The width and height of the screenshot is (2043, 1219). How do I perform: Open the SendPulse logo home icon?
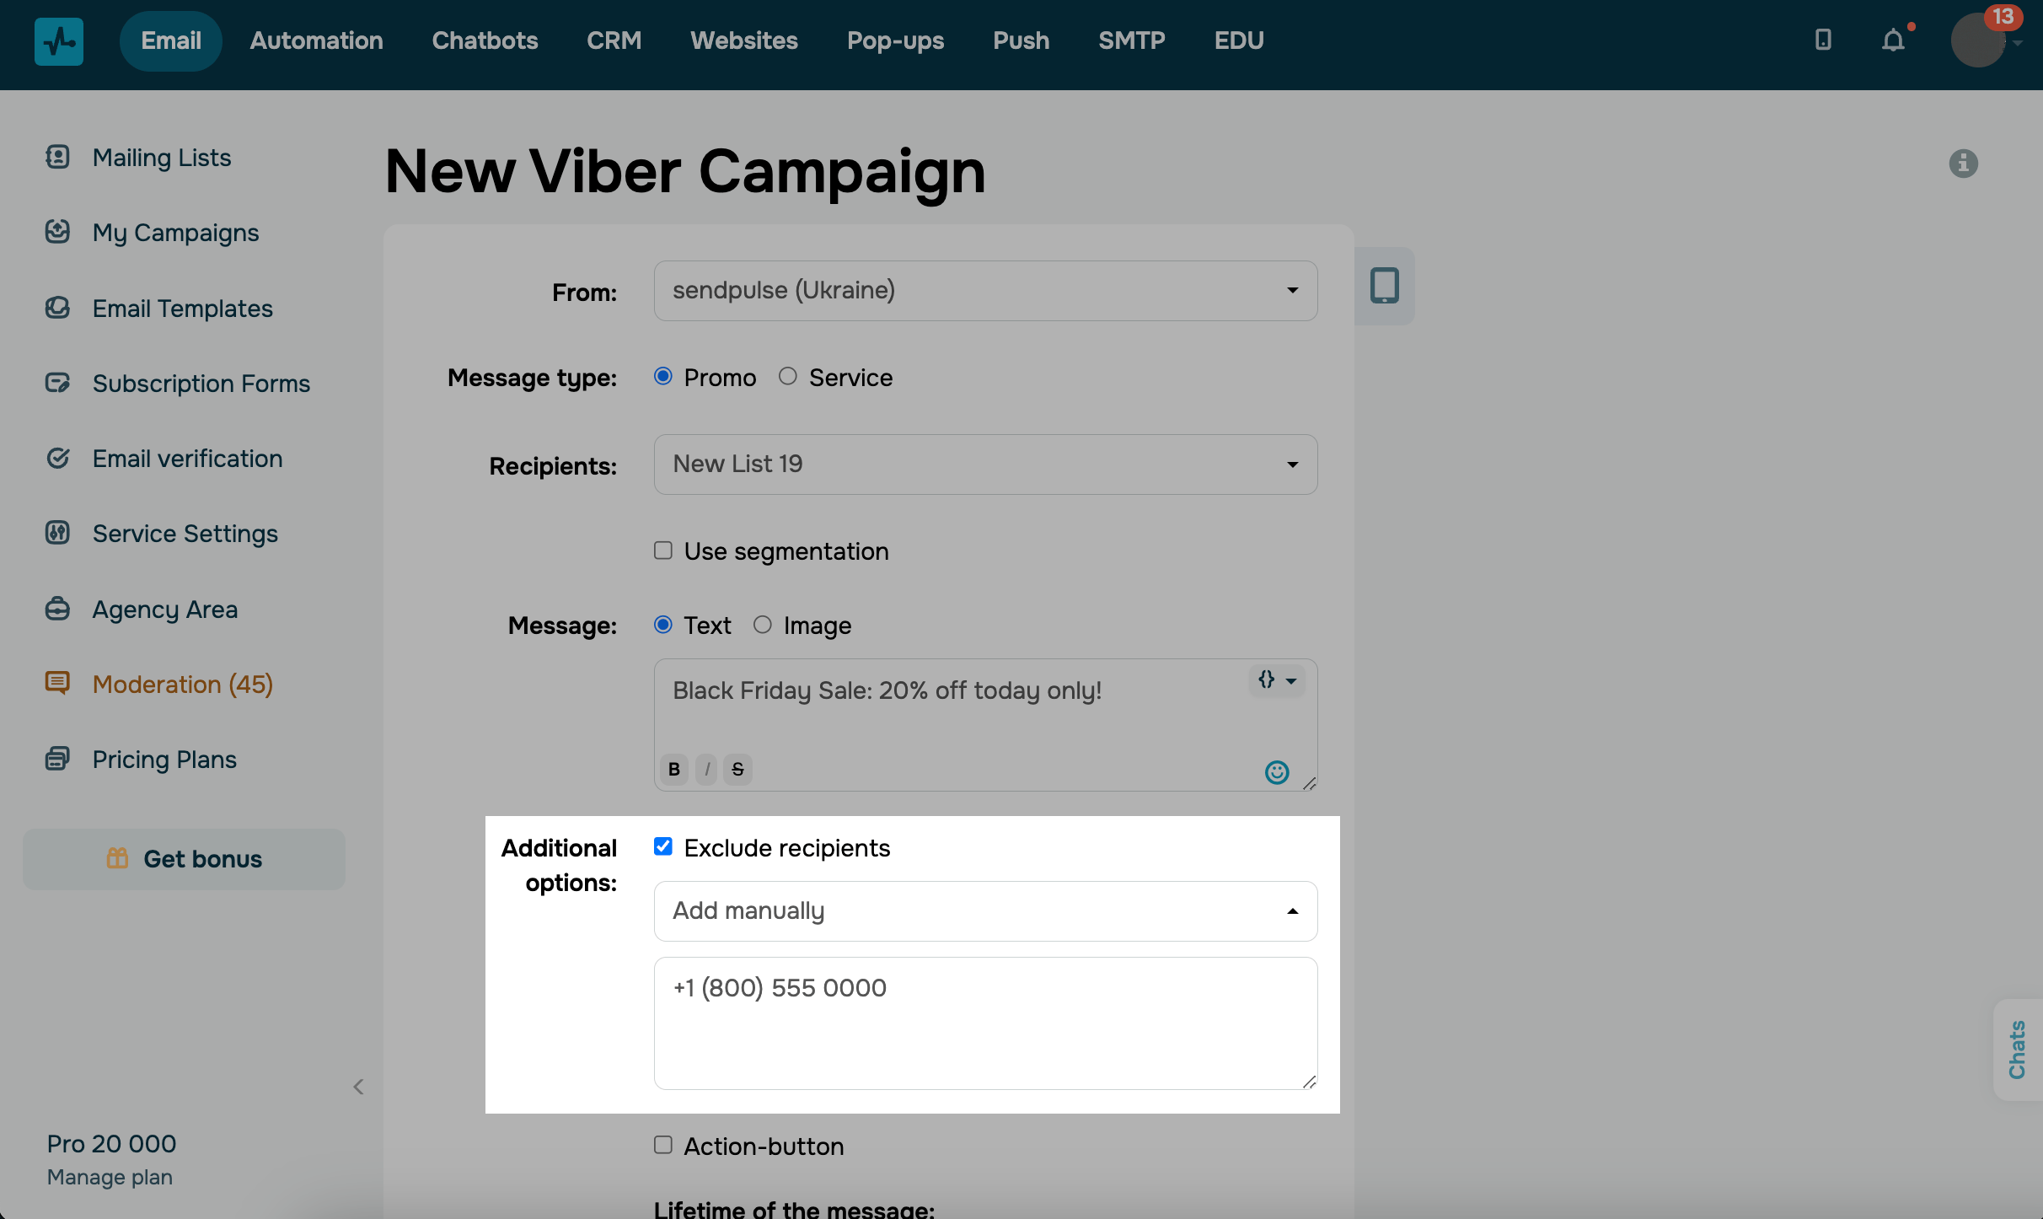click(58, 40)
